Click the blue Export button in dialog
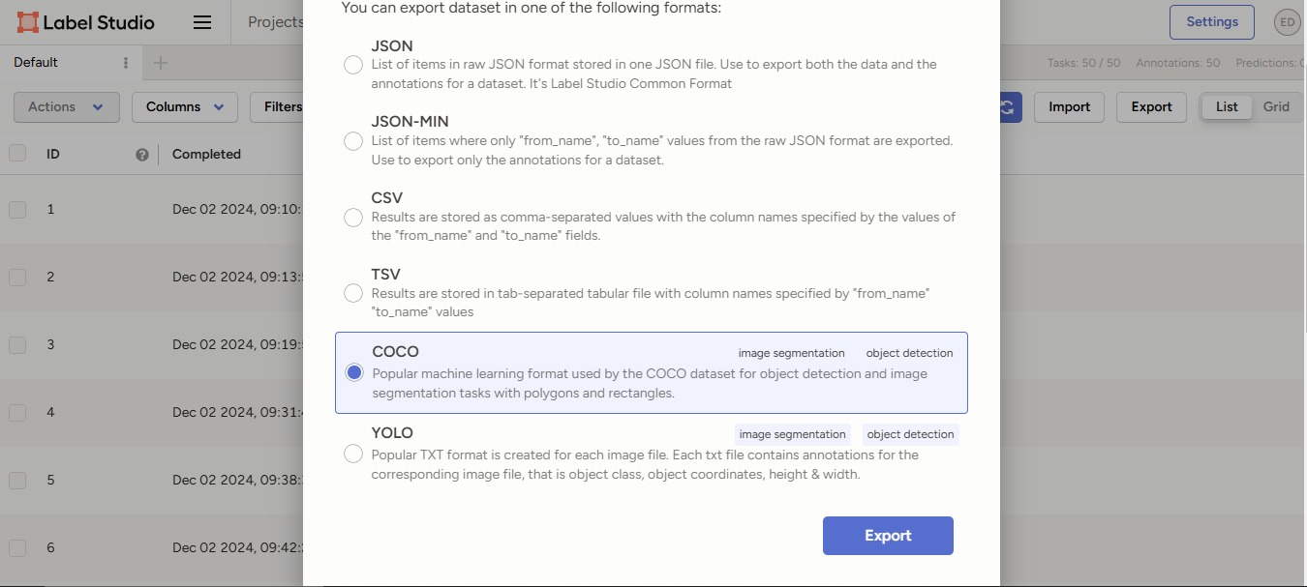Image resolution: width=1307 pixels, height=587 pixels. 888,536
